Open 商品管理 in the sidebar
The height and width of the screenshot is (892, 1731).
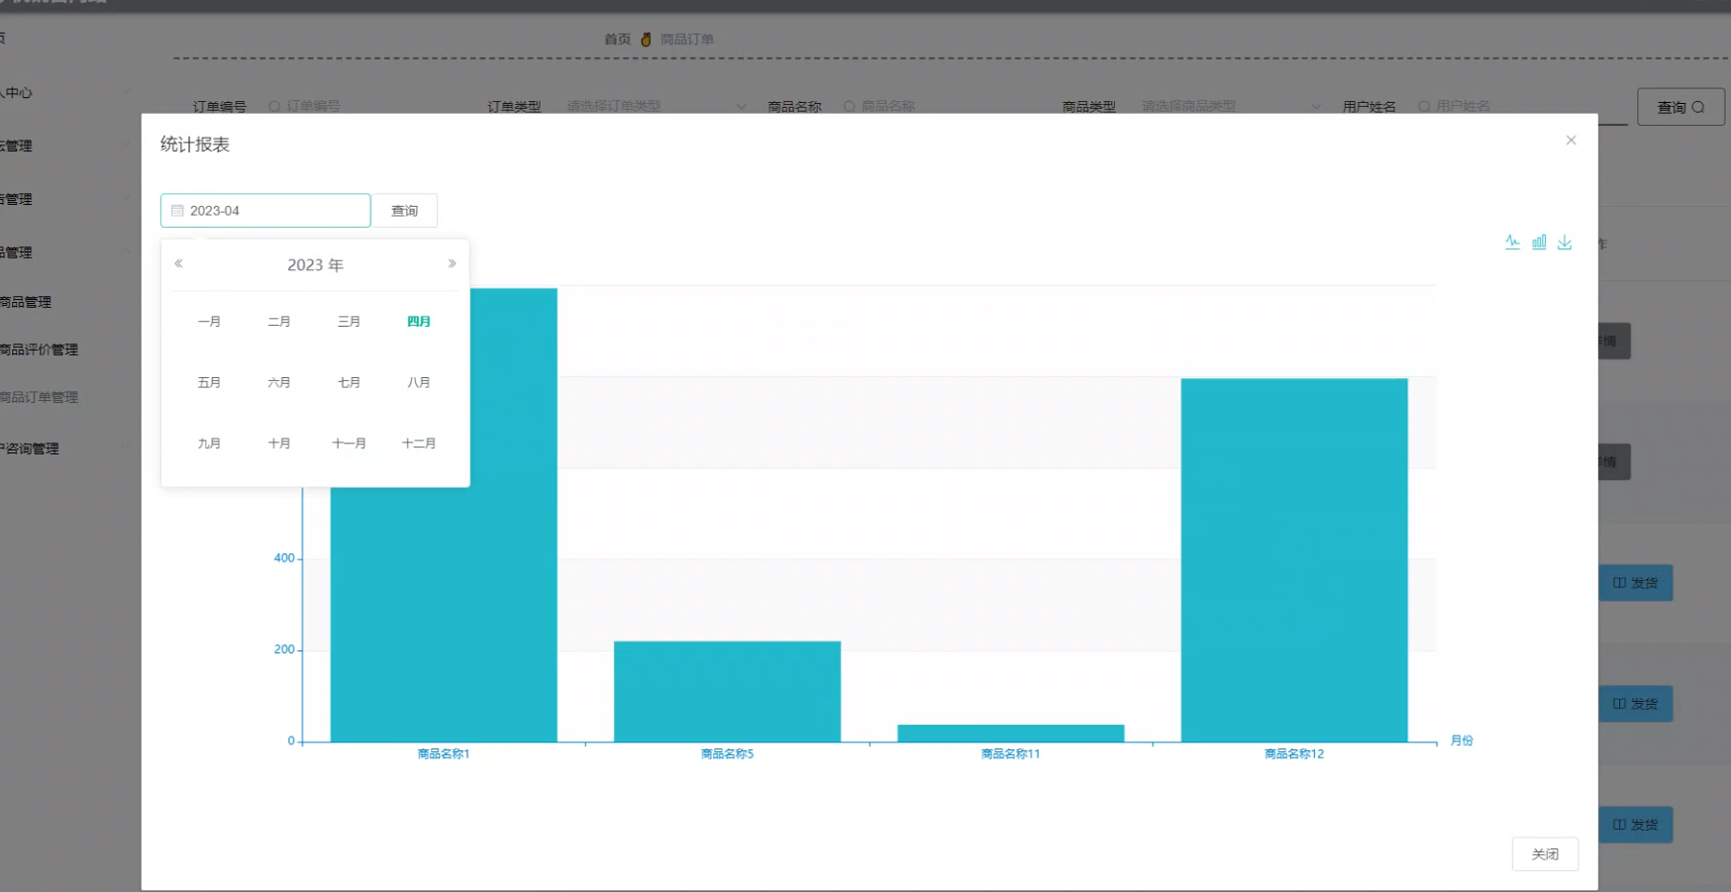click(26, 302)
